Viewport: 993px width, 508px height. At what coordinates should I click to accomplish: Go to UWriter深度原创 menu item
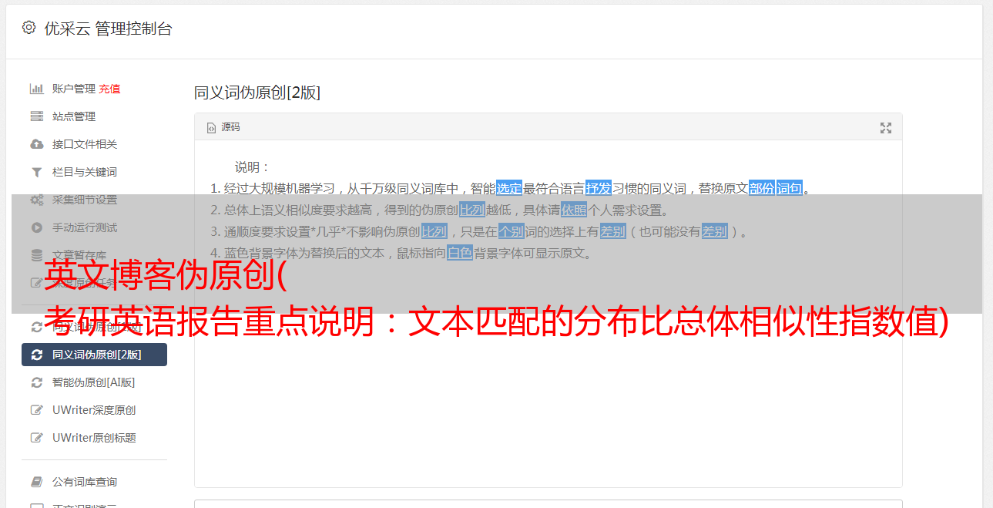(94, 410)
